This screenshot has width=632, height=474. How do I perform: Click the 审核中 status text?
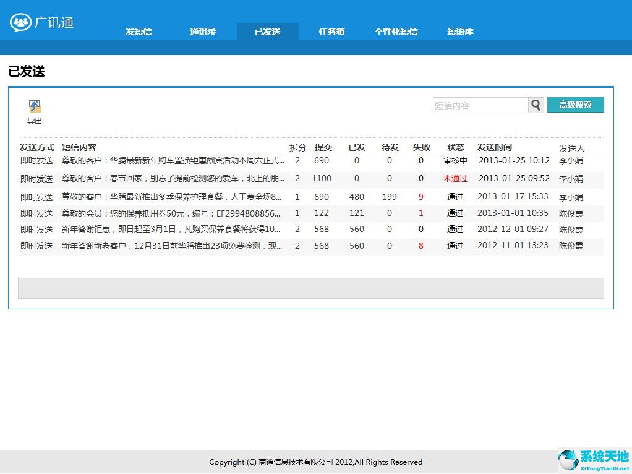455,160
